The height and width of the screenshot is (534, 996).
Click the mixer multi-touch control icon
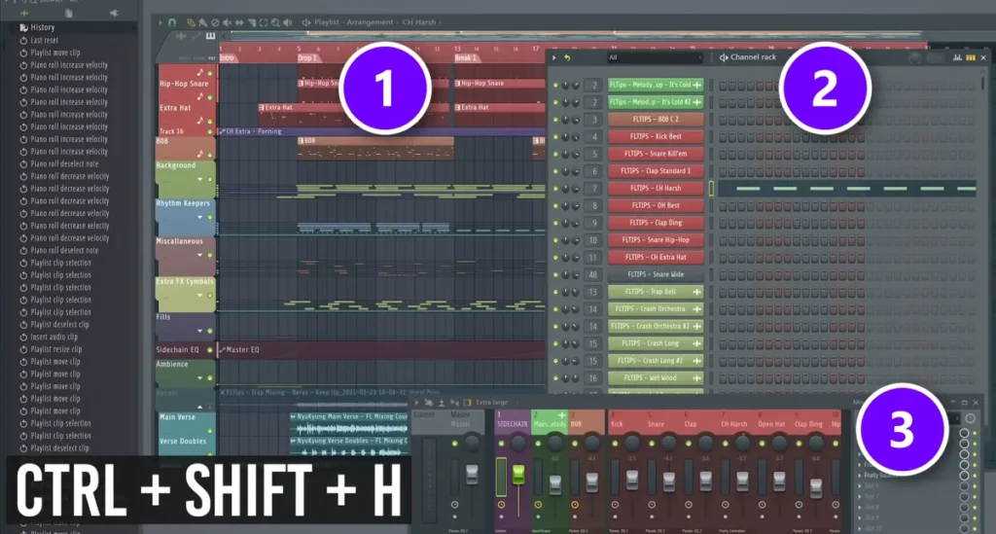[x=429, y=402]
